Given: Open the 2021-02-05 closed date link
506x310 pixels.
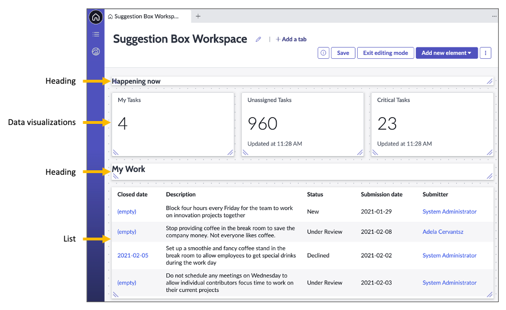Looking at the screenshot, I should tap(132, 256).
